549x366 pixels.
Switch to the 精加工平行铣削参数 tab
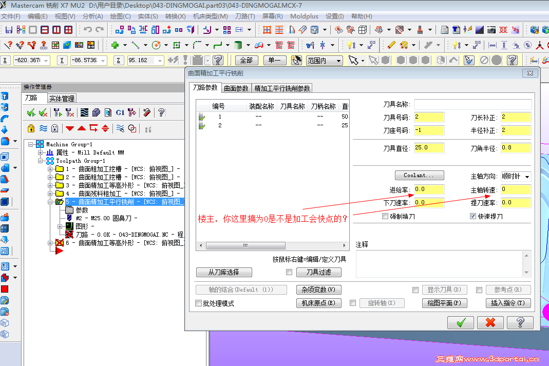click(282, 88)
